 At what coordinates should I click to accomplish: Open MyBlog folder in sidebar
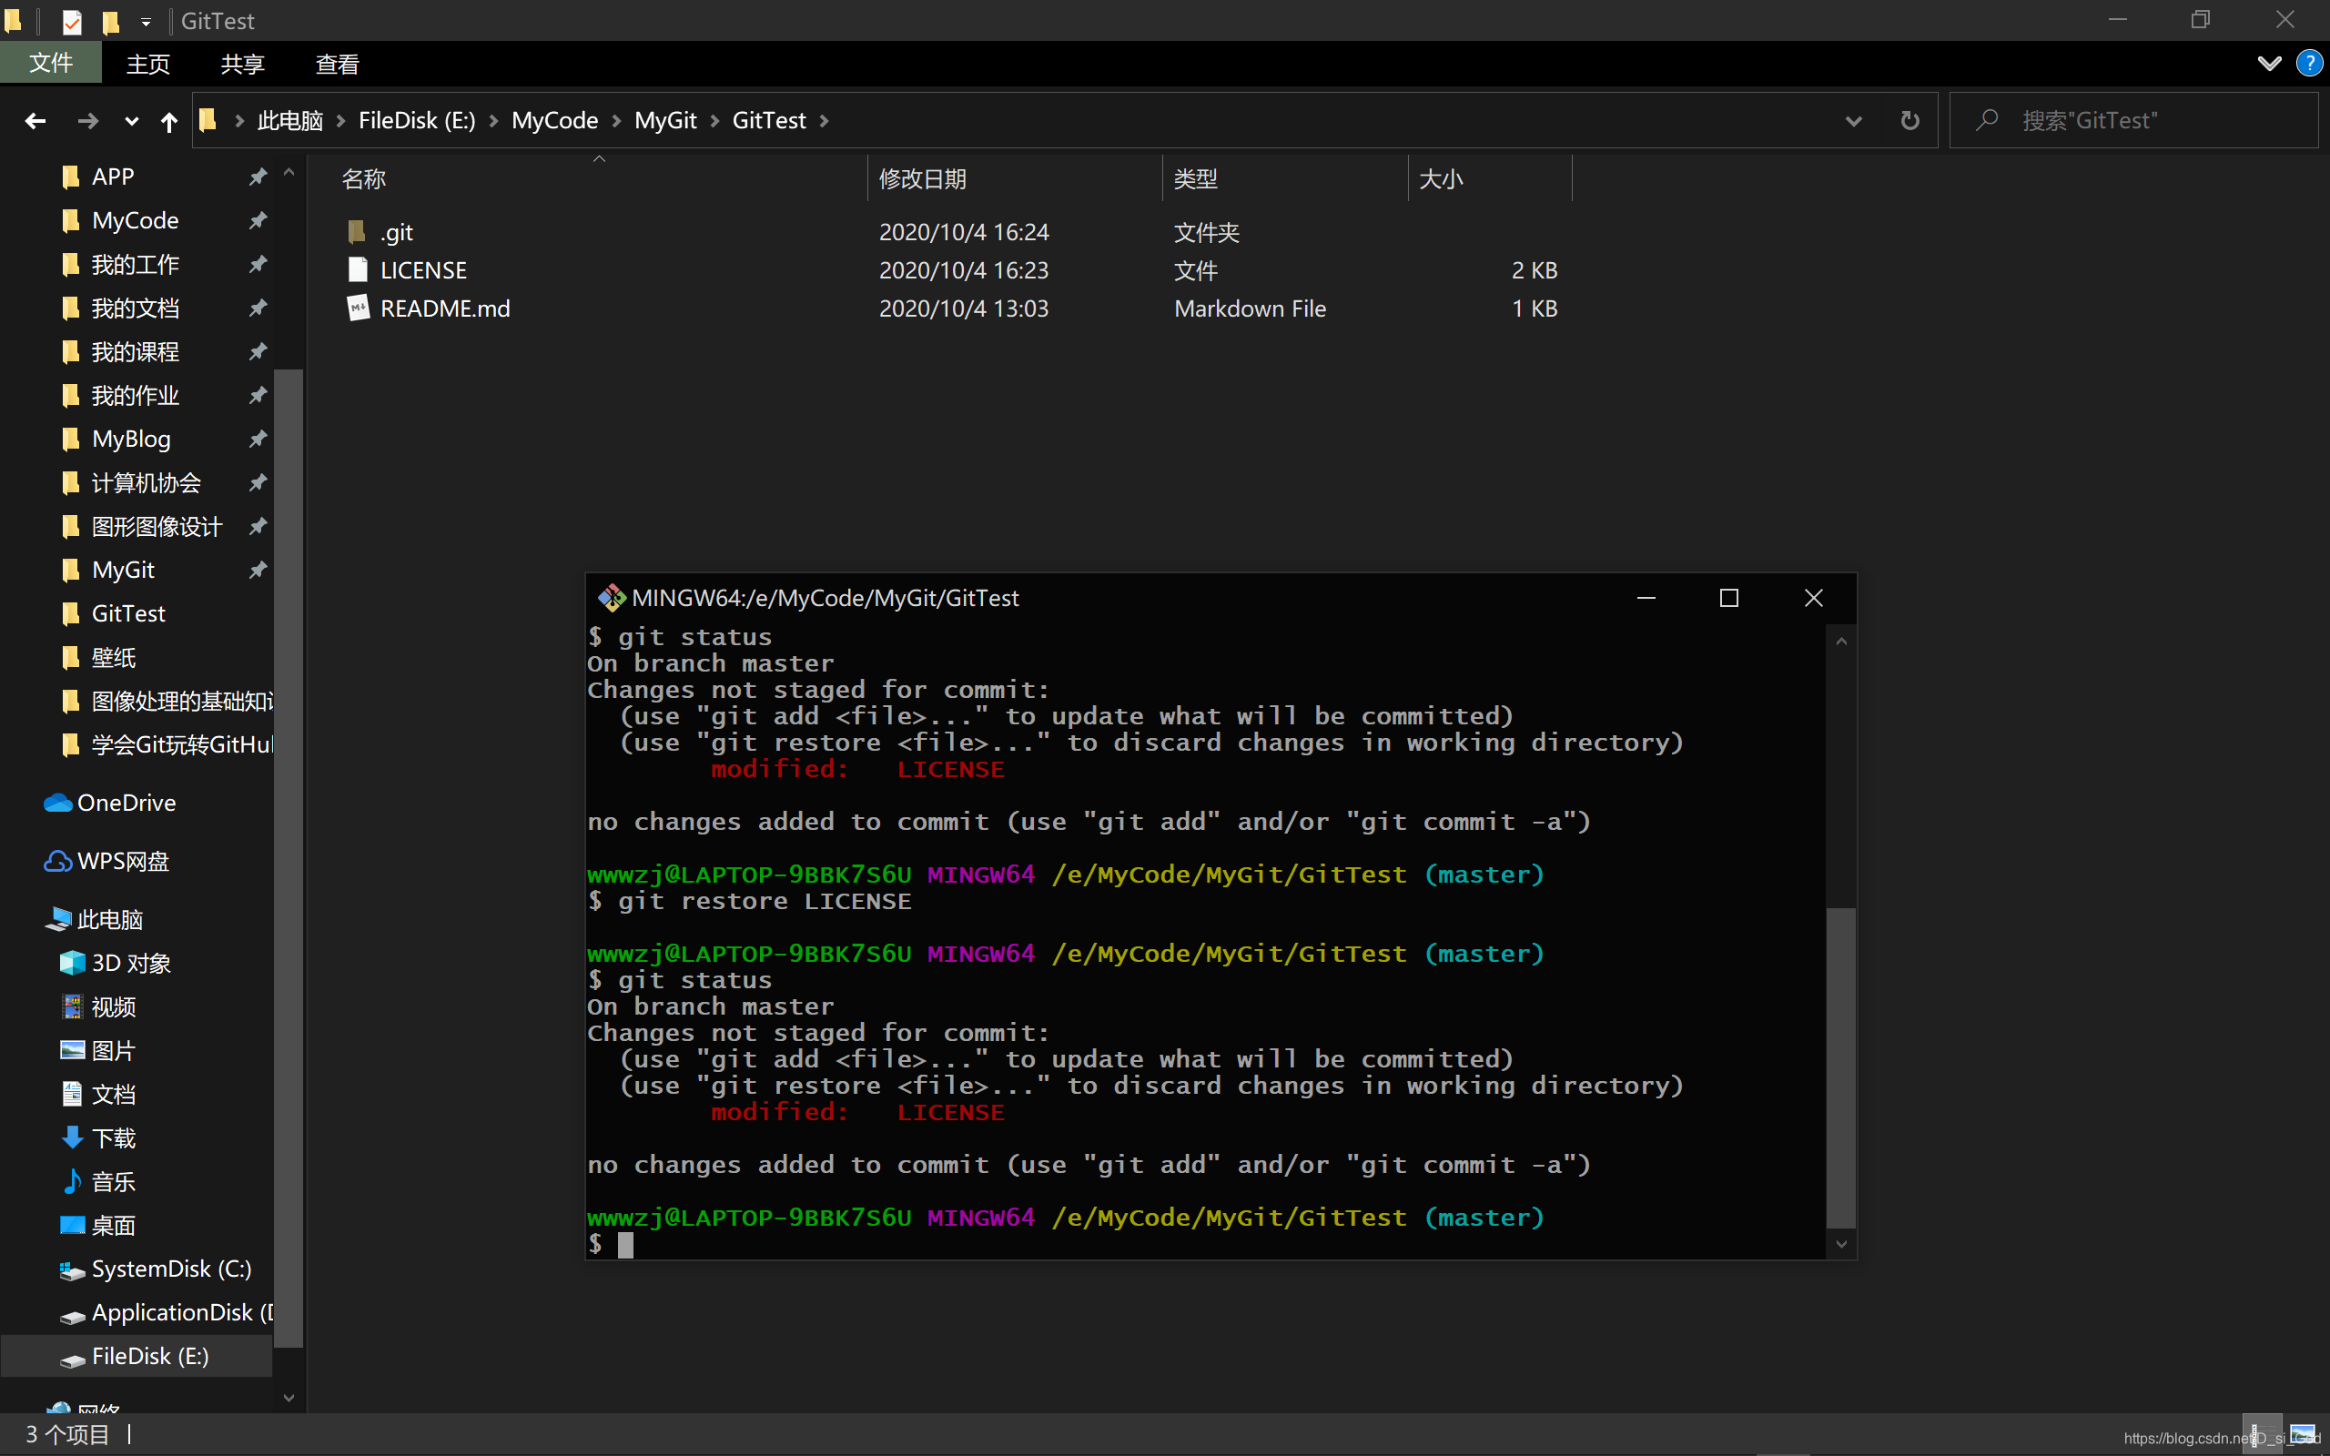coord(131,440)
